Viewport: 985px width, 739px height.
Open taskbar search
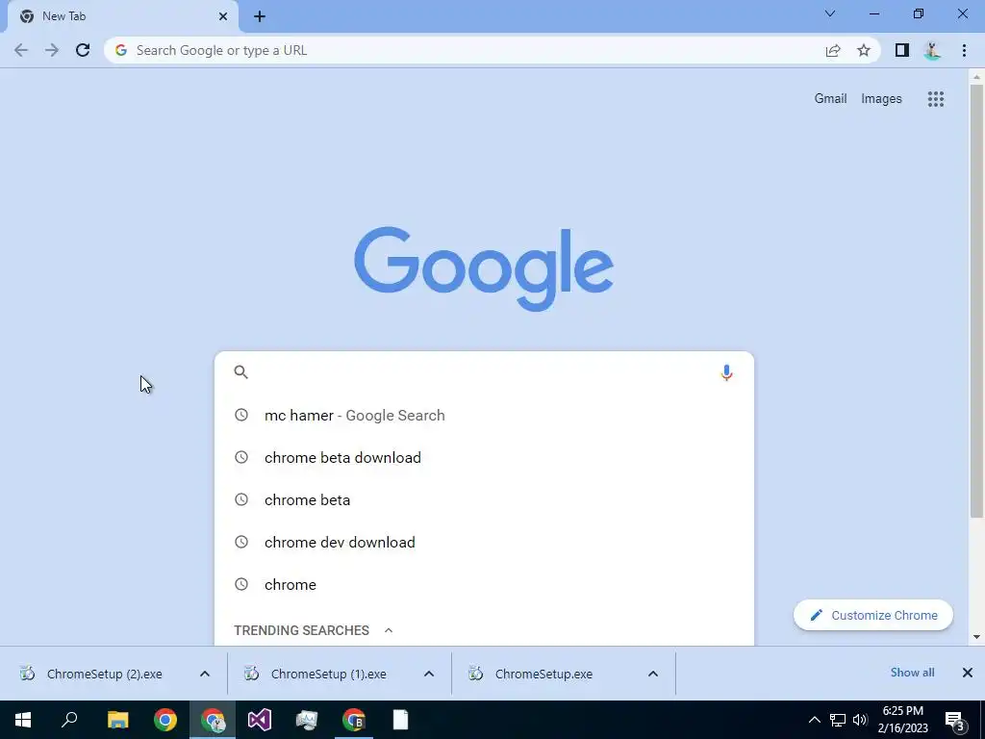coord(69,720)
